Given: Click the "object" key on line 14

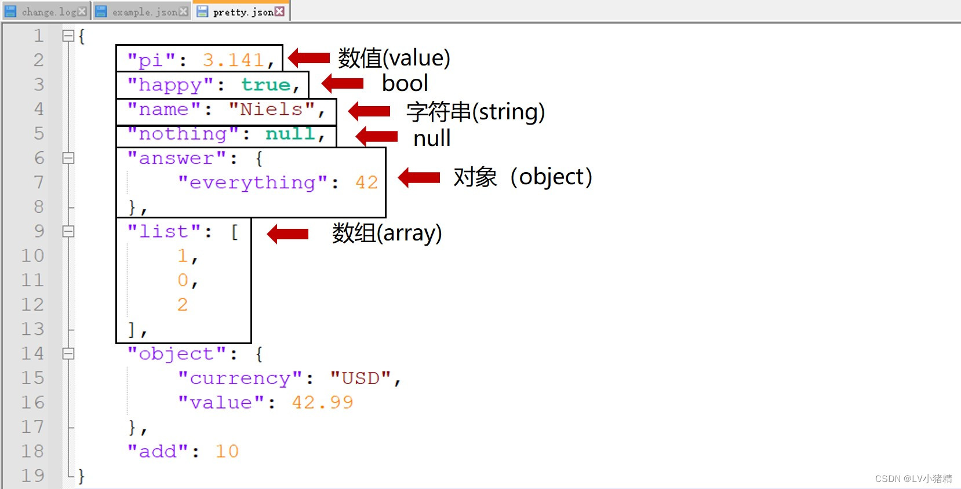Looking at the screenshot, I should 177,354.
